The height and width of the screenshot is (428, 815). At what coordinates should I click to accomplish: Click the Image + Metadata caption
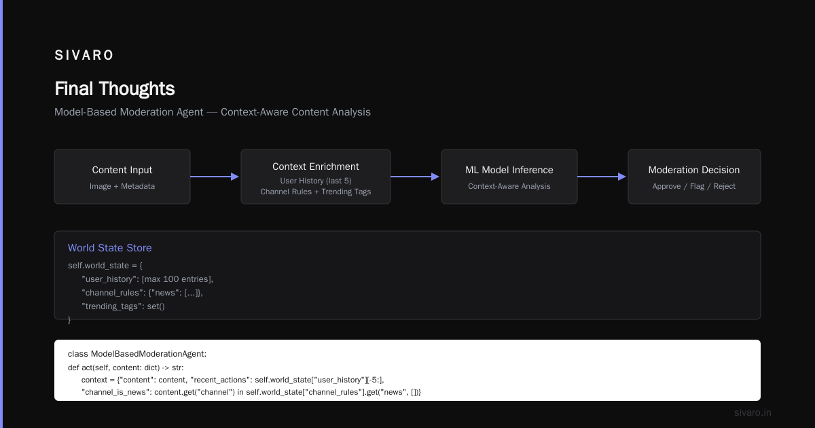pos(122,186)
